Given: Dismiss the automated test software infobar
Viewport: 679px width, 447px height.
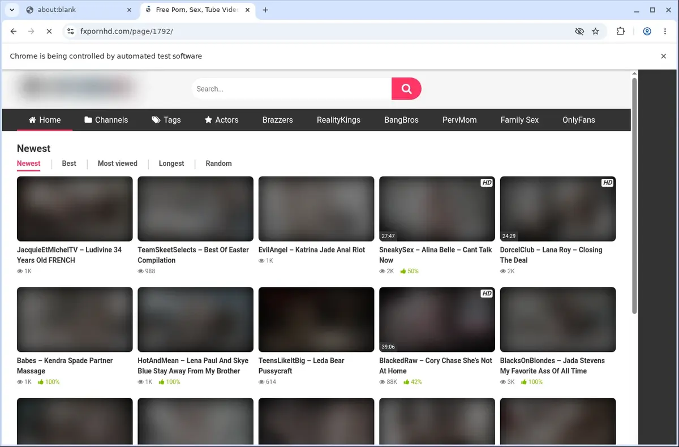Looking at the screenshot, I should [x=663, y=56].
